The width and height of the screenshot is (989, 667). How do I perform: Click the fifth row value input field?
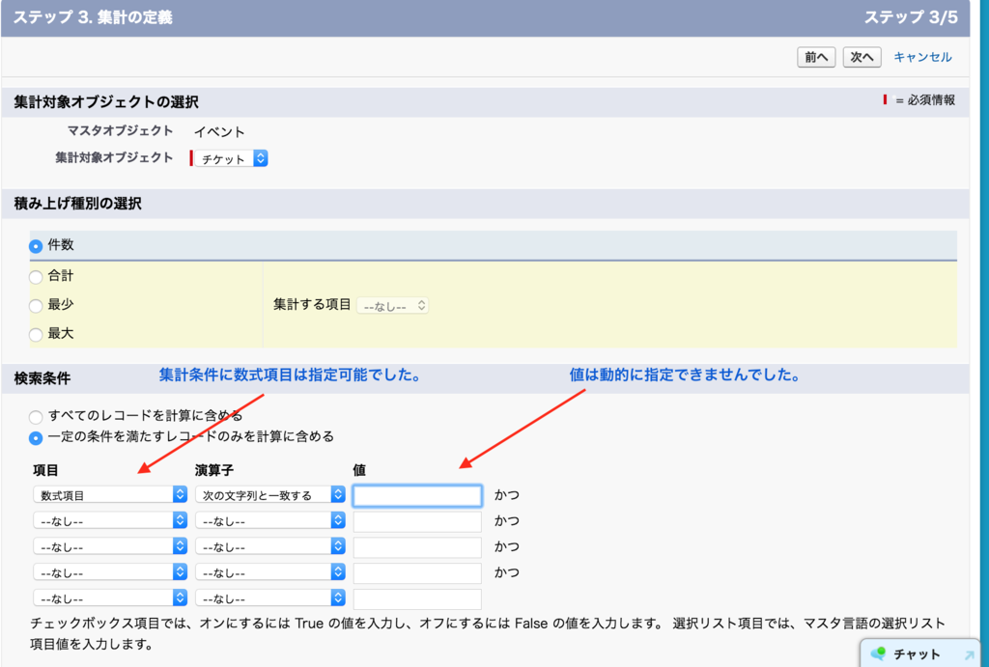tap(417, 598)
